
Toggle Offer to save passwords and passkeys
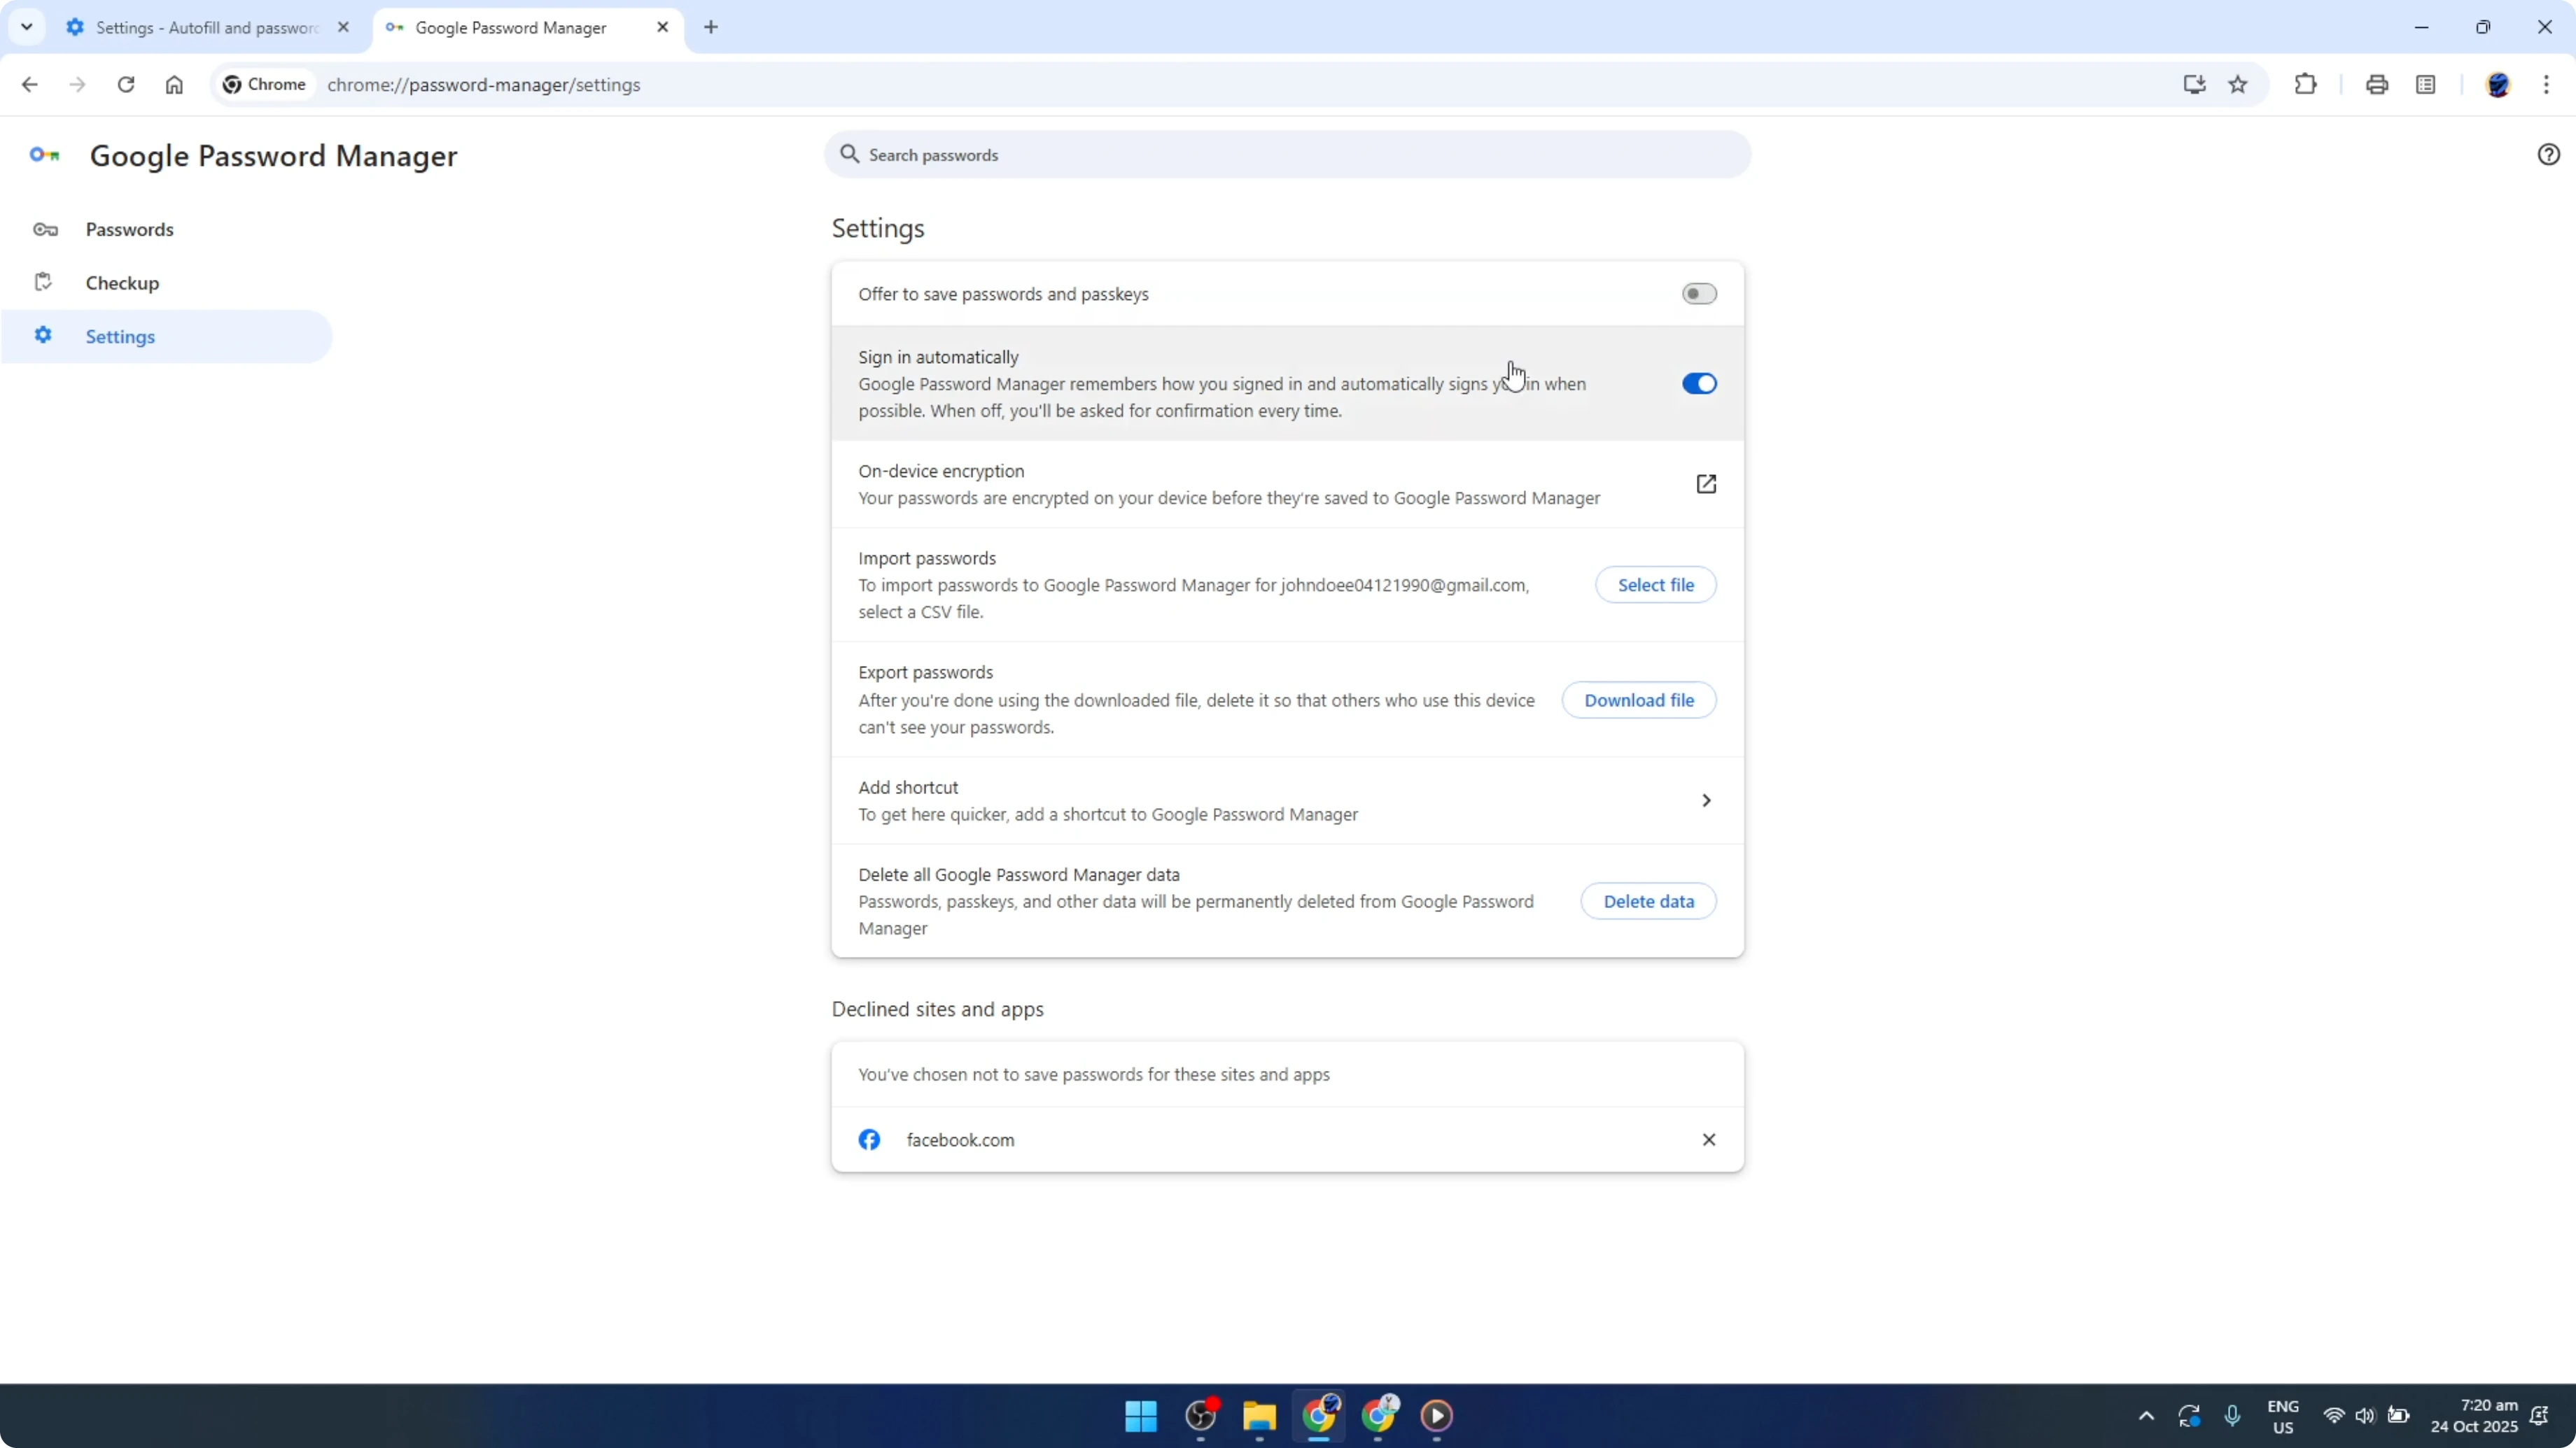click(1698, 294)
